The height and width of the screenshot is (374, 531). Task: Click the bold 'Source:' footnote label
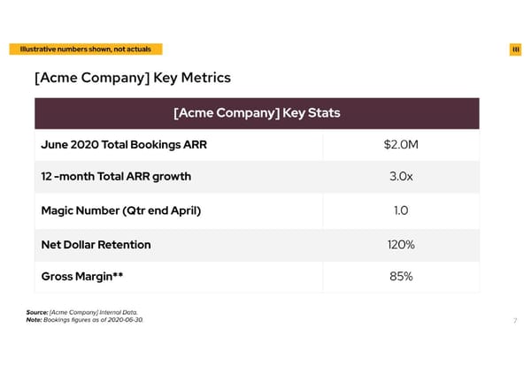[36, 313]
